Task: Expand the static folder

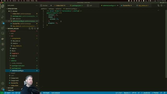Action: (13, 58)
